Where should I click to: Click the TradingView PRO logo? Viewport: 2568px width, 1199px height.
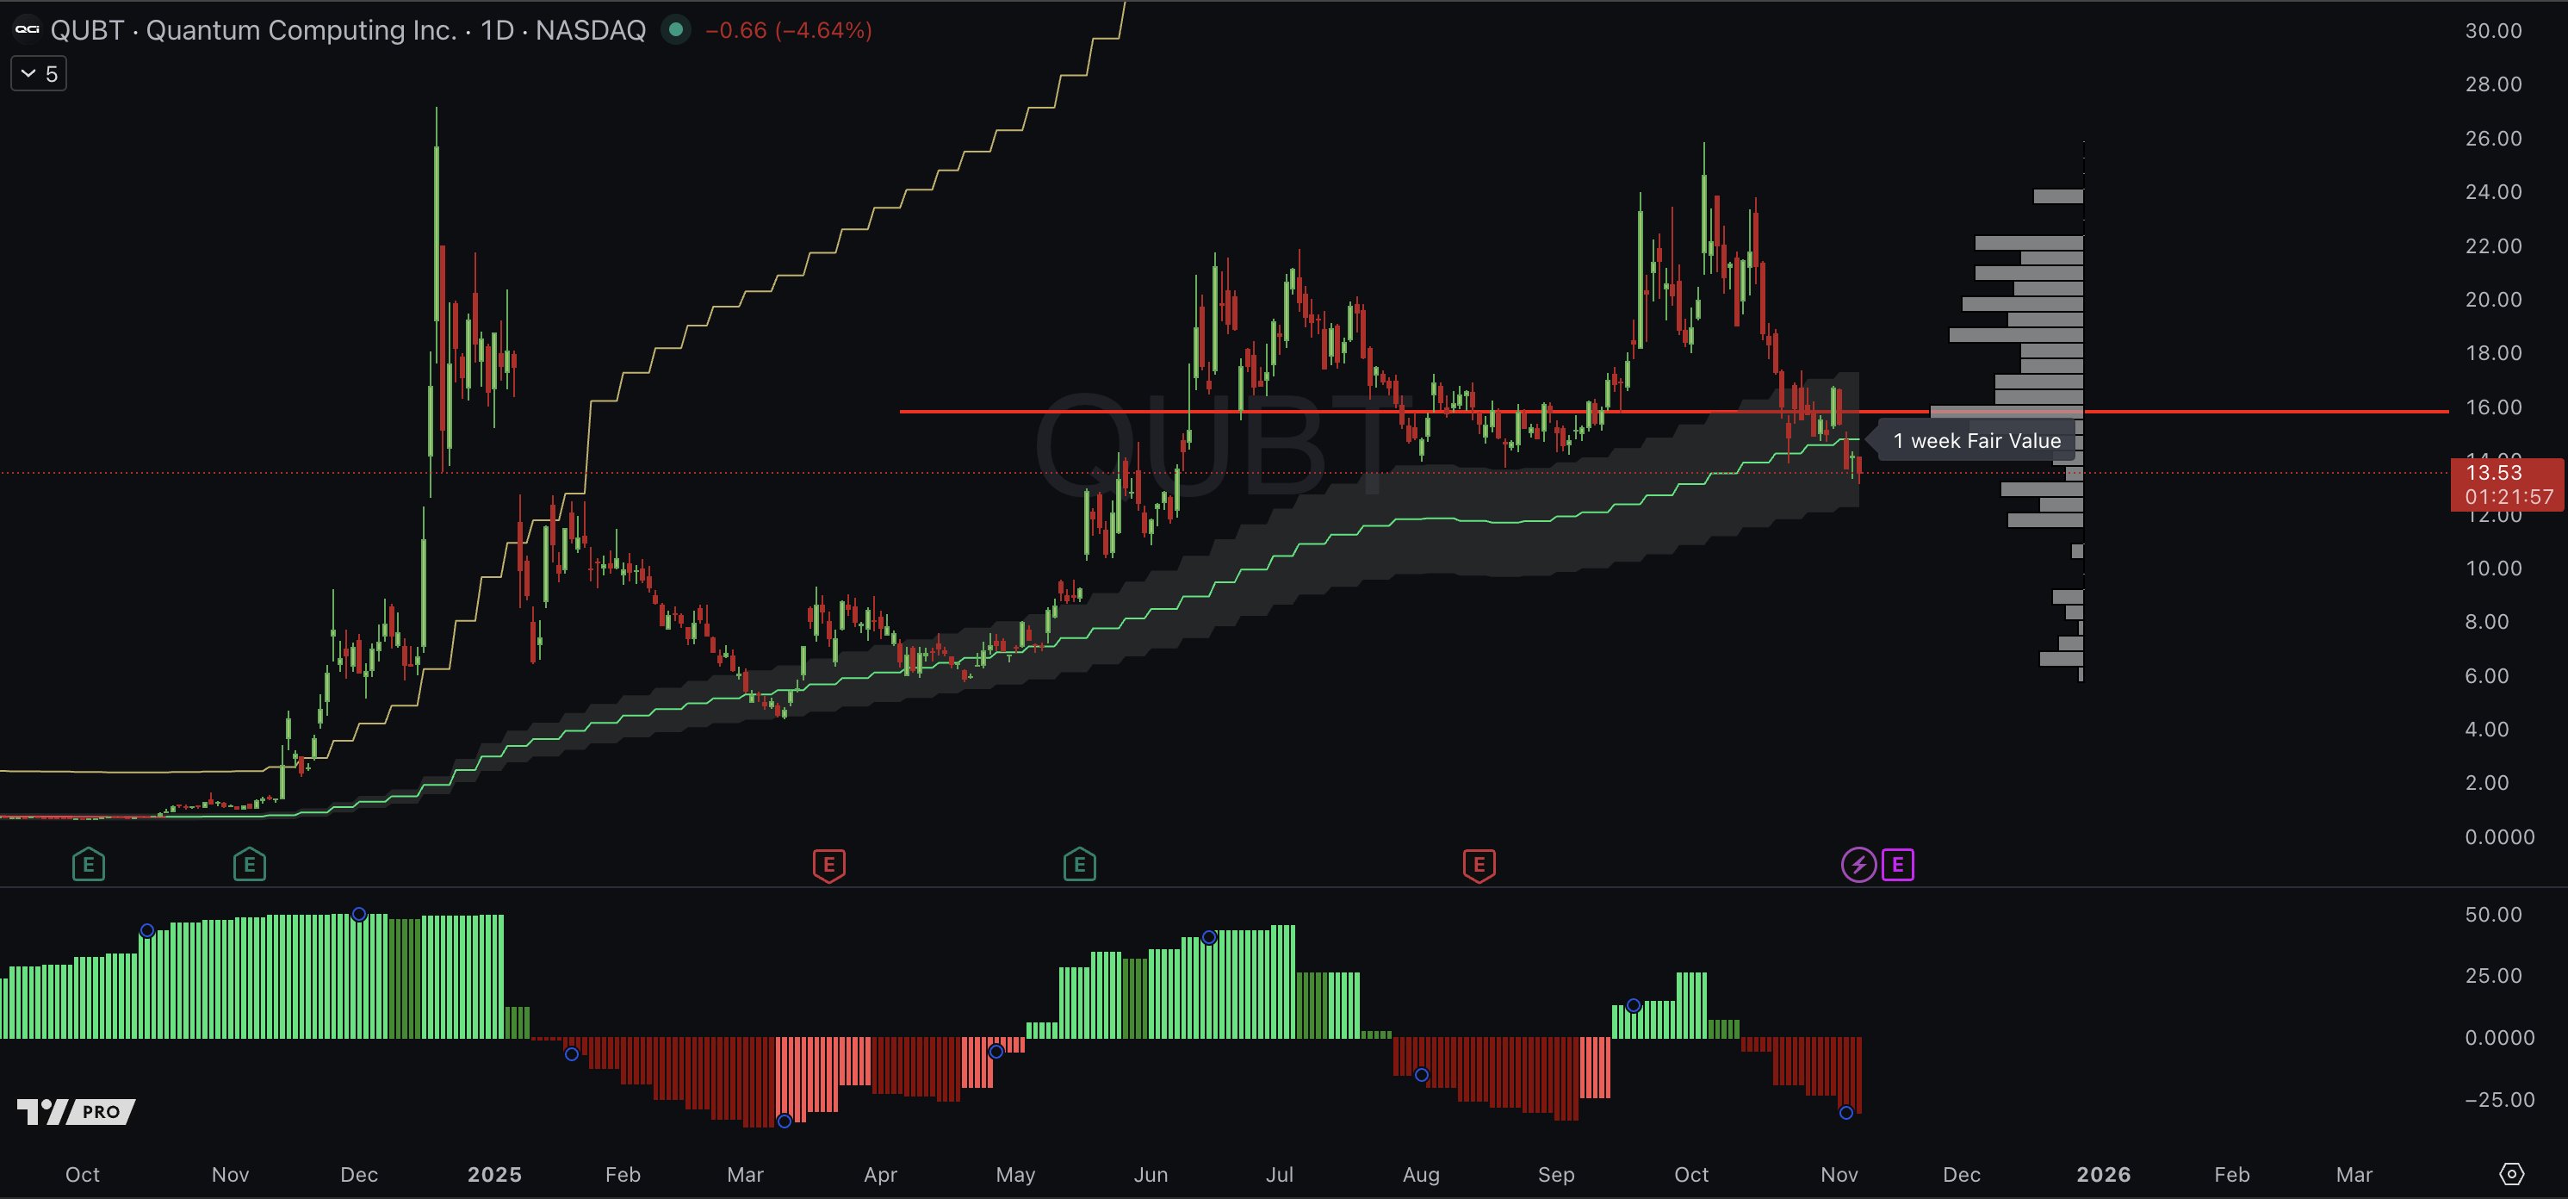point(76,1111)
